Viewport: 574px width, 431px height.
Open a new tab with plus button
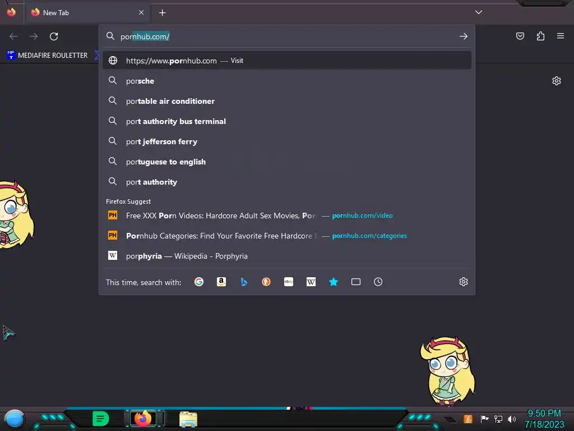(162, 13)
